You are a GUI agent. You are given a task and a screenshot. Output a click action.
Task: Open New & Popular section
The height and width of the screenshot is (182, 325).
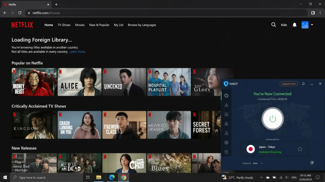point(99,25)
